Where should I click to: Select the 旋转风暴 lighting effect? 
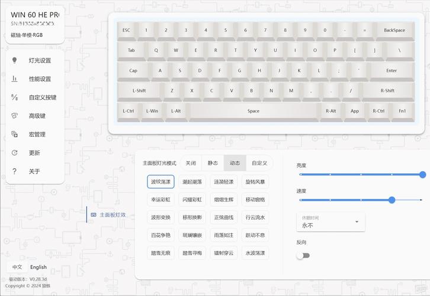coord(255,182)
